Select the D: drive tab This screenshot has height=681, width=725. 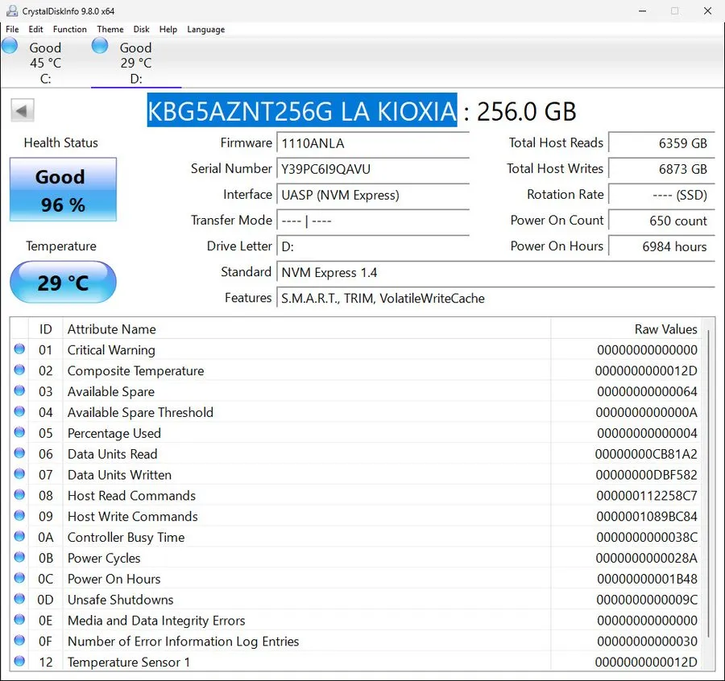[x=136, y=63]
